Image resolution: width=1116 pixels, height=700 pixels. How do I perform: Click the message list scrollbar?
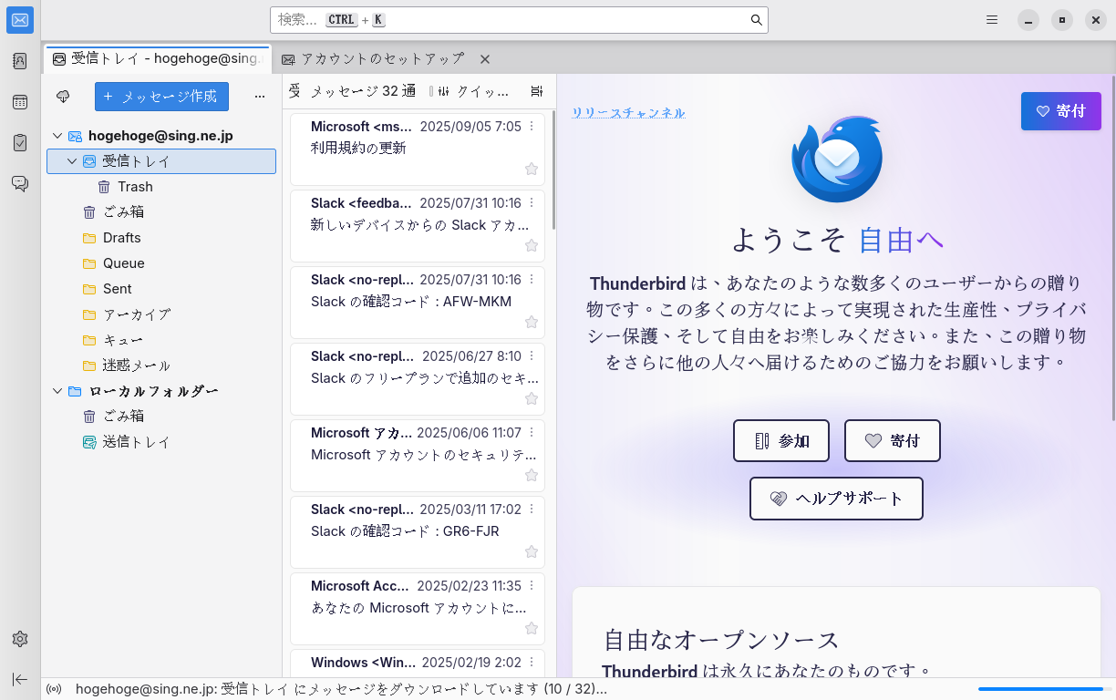click(553, 170)
